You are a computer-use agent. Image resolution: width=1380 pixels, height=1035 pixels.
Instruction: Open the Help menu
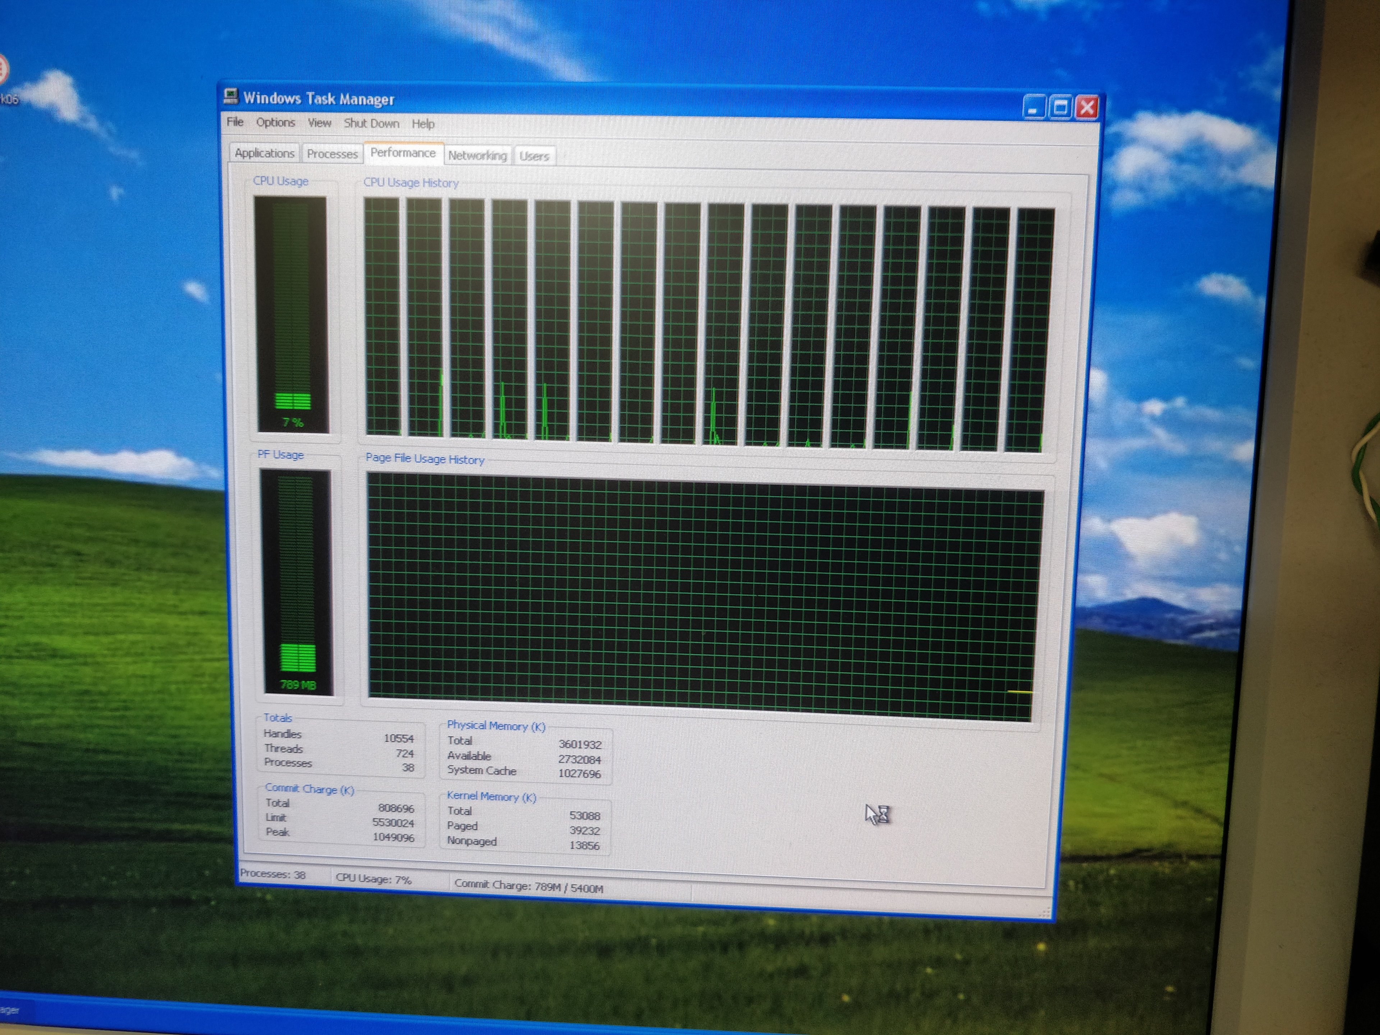pyautogui.click(x=423, y=124)
